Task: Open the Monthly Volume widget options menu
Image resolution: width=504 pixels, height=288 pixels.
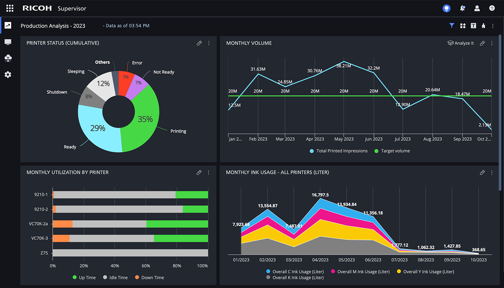Action: click(x=492, y=43)
